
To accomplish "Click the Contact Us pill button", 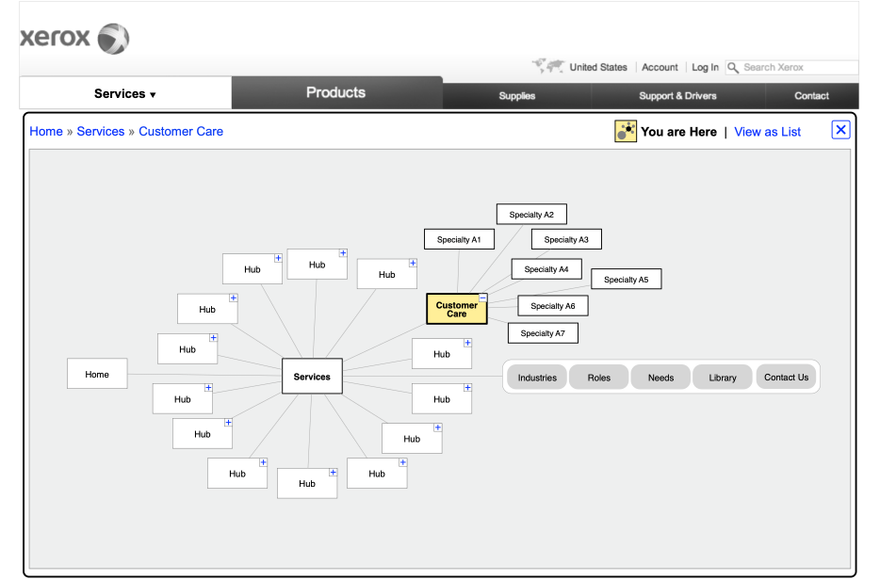I will pyautogui.click(x=787, y=377).
